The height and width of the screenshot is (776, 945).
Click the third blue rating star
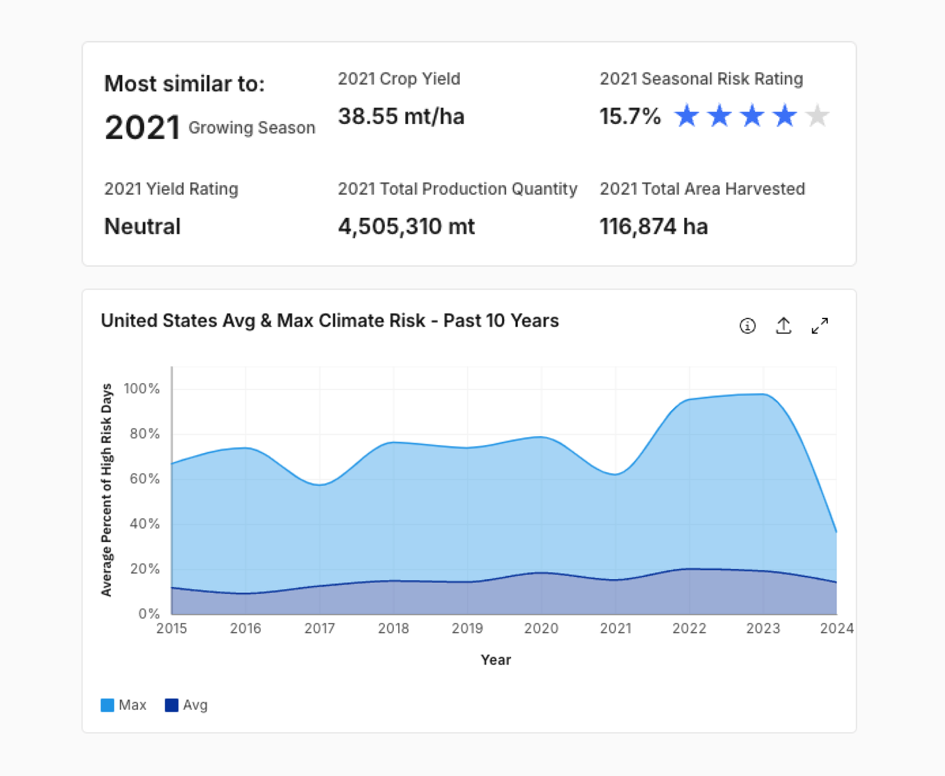tap(752, 116)
